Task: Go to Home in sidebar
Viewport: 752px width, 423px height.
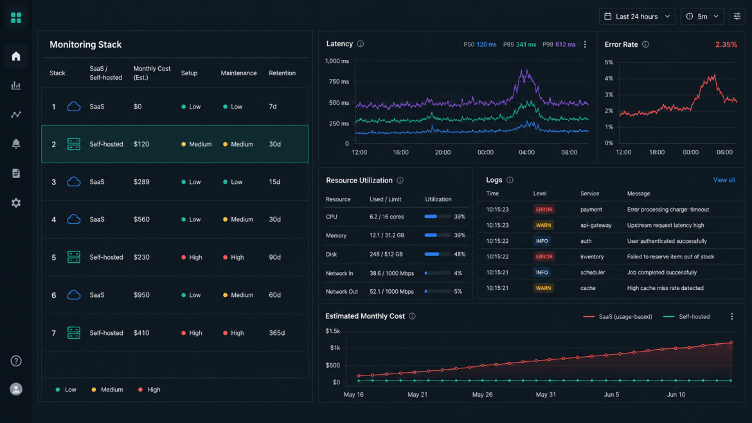Action: click(16, 56)
